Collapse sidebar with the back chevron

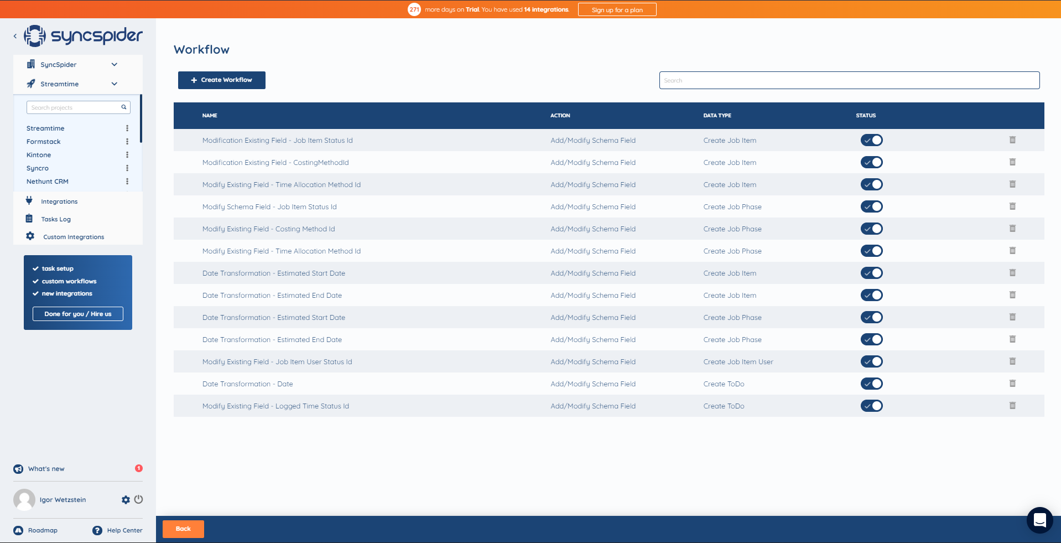15,36
